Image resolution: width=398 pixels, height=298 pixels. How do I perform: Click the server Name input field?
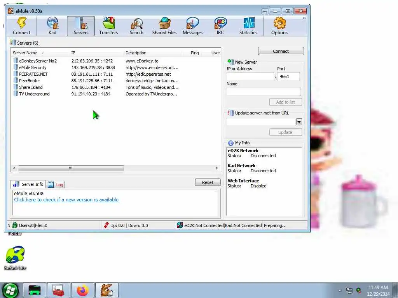(x=264, y=92)
